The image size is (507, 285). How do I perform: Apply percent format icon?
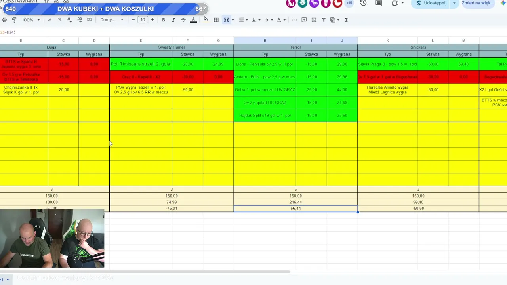click(59, 20)
